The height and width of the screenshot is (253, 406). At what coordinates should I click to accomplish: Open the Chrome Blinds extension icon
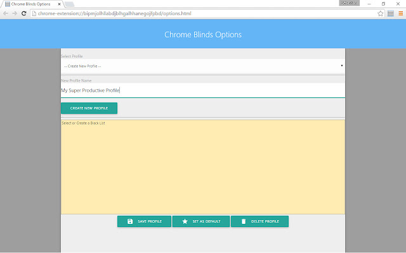[391, 13]
